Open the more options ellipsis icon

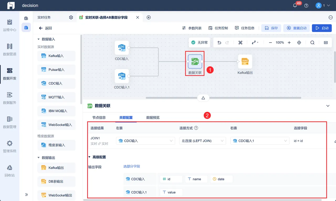(330, 17)
